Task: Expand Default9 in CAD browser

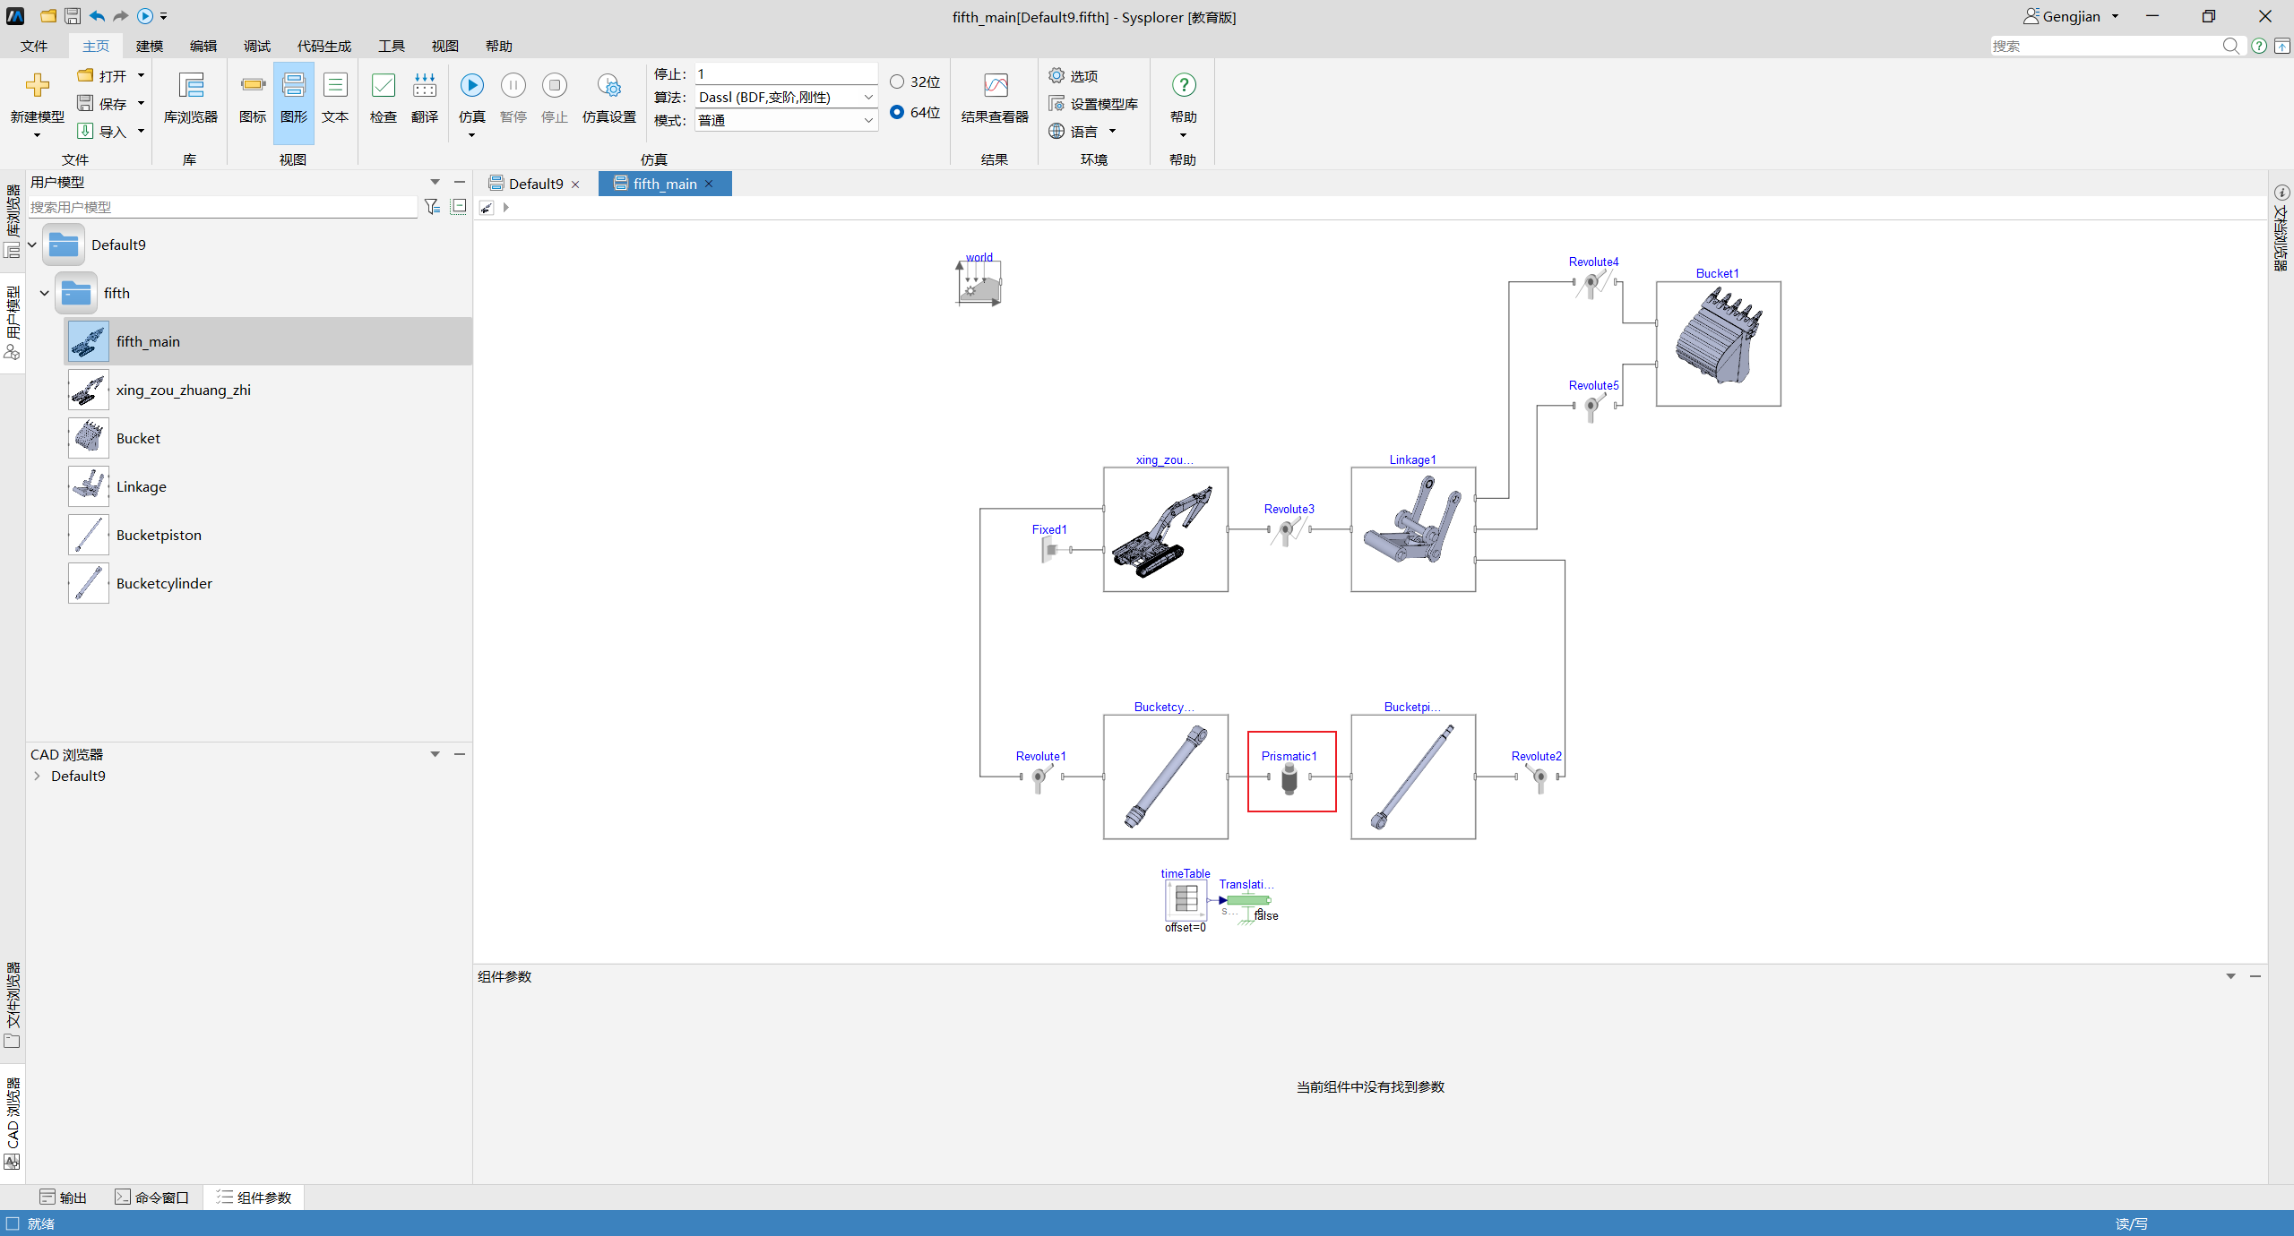Action: 37,776
